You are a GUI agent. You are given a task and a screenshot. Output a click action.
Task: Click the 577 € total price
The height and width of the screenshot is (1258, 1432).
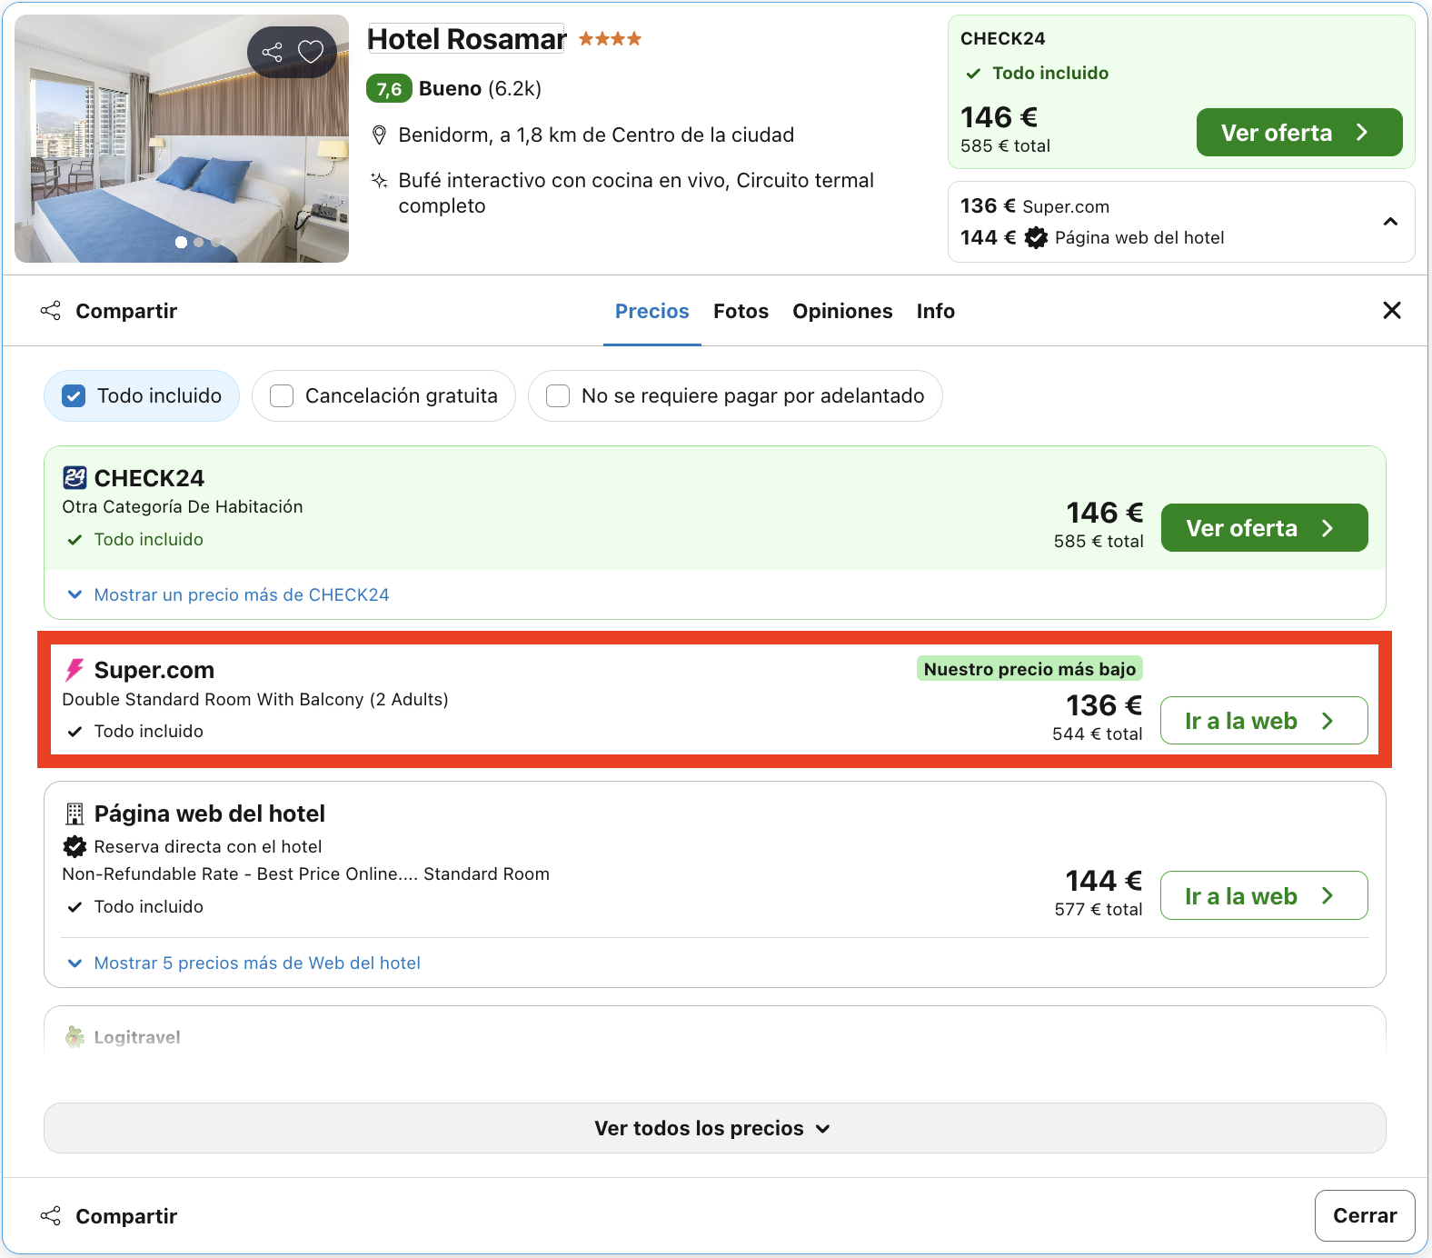coord(1098,910)
